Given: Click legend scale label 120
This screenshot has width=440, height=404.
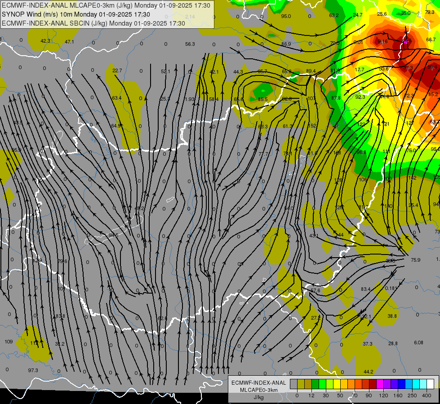Looking at the screenshot, I should coord(383,395).
